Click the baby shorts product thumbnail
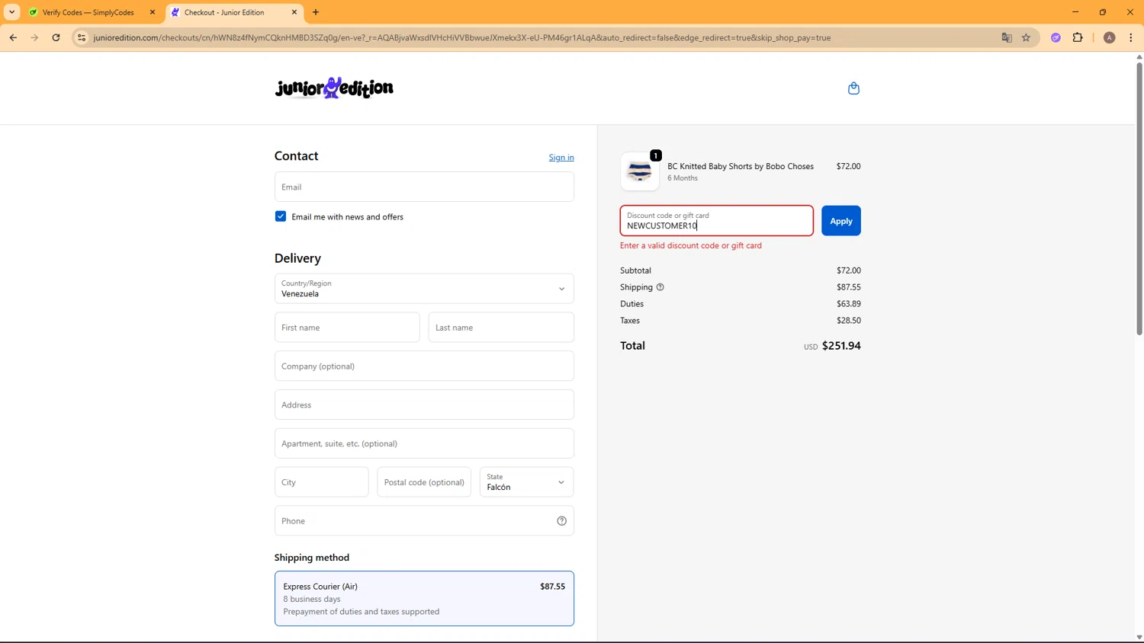 point(640,171)
